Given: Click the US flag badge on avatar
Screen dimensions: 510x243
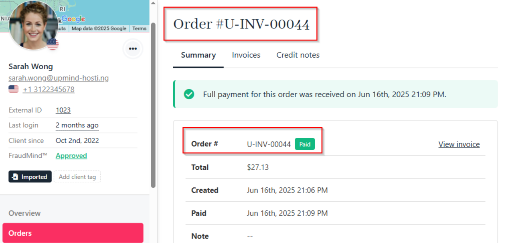Looking at the screenshot, I should click(x=53, y=44).
